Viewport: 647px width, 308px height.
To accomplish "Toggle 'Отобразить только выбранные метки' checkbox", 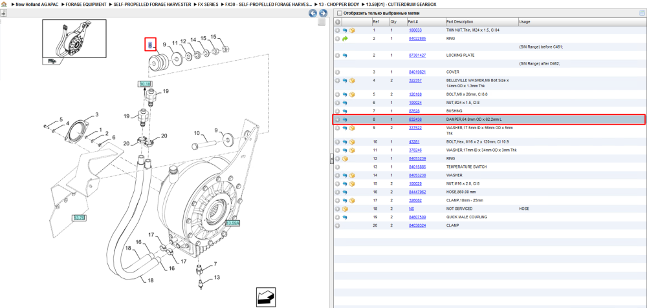I will (x=339, y=13).
